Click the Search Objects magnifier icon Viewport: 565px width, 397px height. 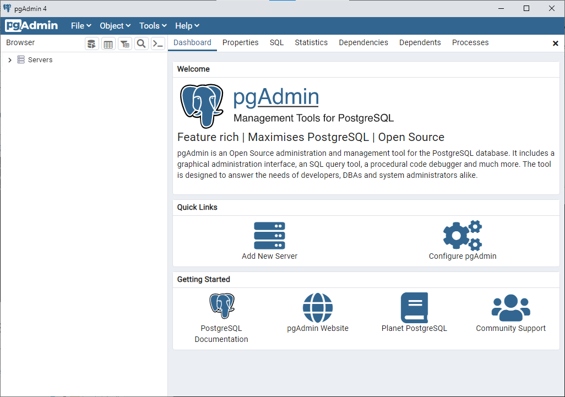[142, 44]
